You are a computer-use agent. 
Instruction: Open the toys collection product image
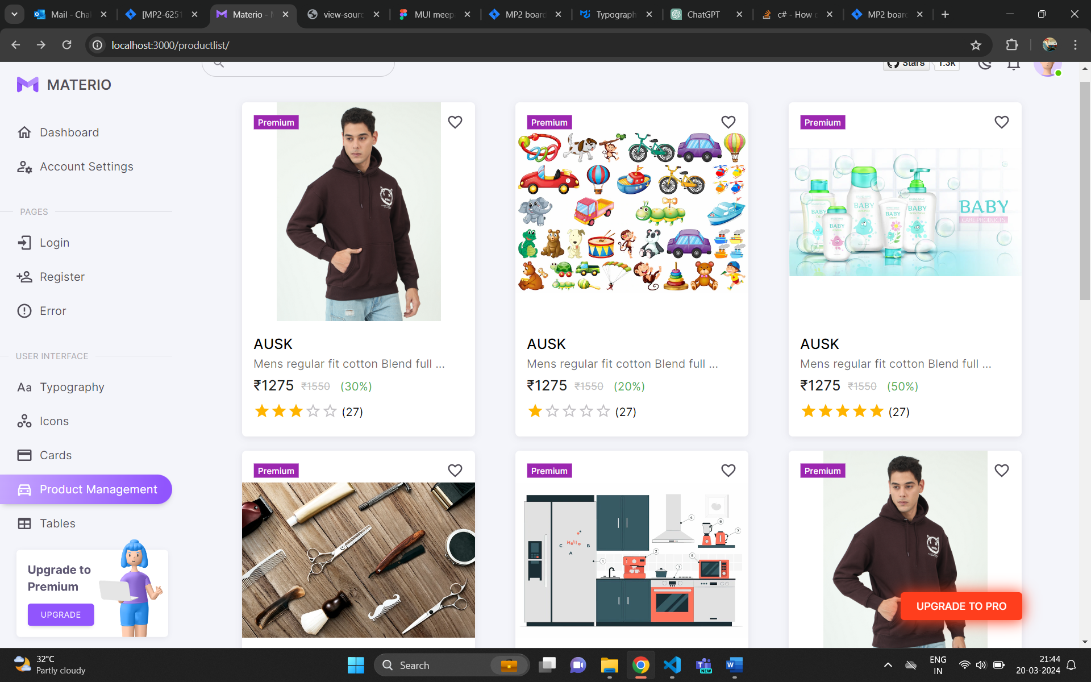632,212
